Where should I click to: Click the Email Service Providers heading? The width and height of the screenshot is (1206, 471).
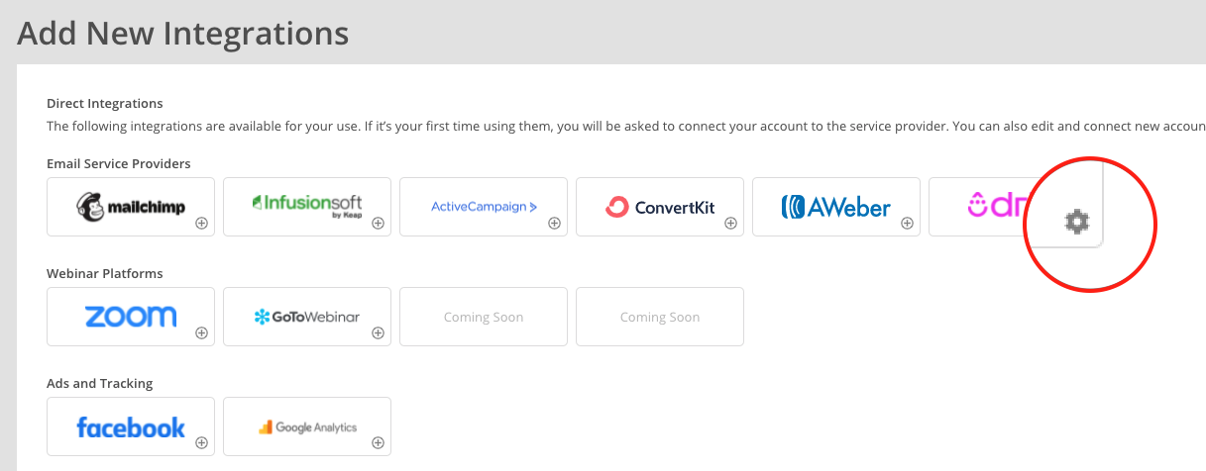119,163
